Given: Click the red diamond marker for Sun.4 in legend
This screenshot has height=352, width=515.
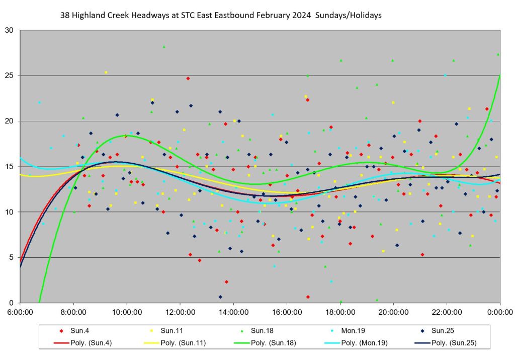Looking at the screenshot, I should (x=61, y=331).
